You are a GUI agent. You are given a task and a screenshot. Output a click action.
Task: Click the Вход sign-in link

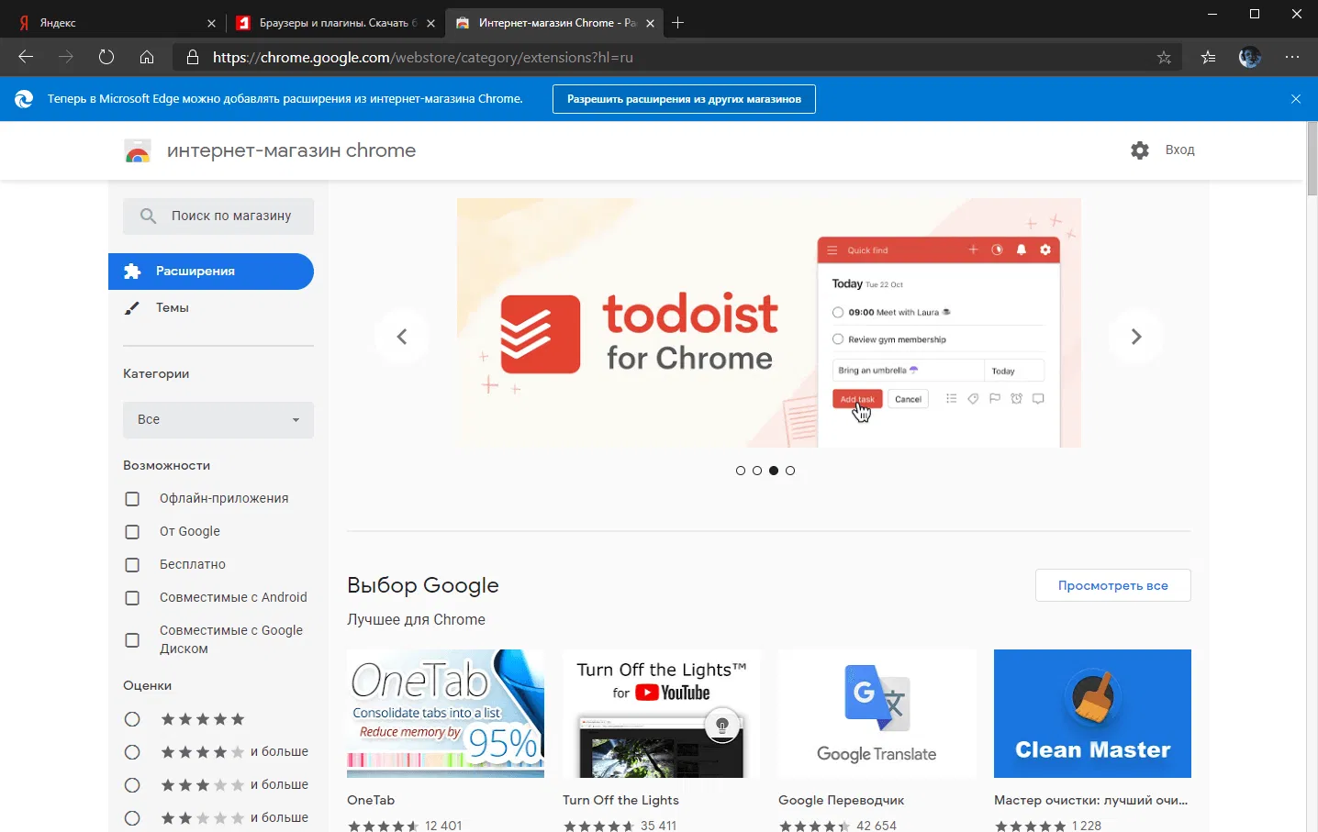[1180, 150]
